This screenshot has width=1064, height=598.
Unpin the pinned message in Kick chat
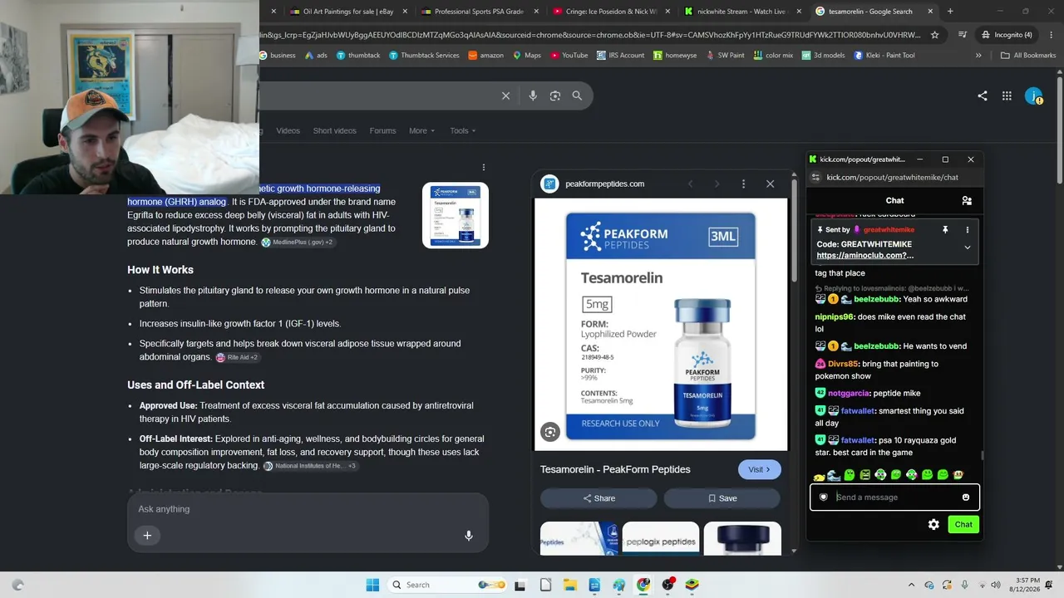tap(945, 230)
